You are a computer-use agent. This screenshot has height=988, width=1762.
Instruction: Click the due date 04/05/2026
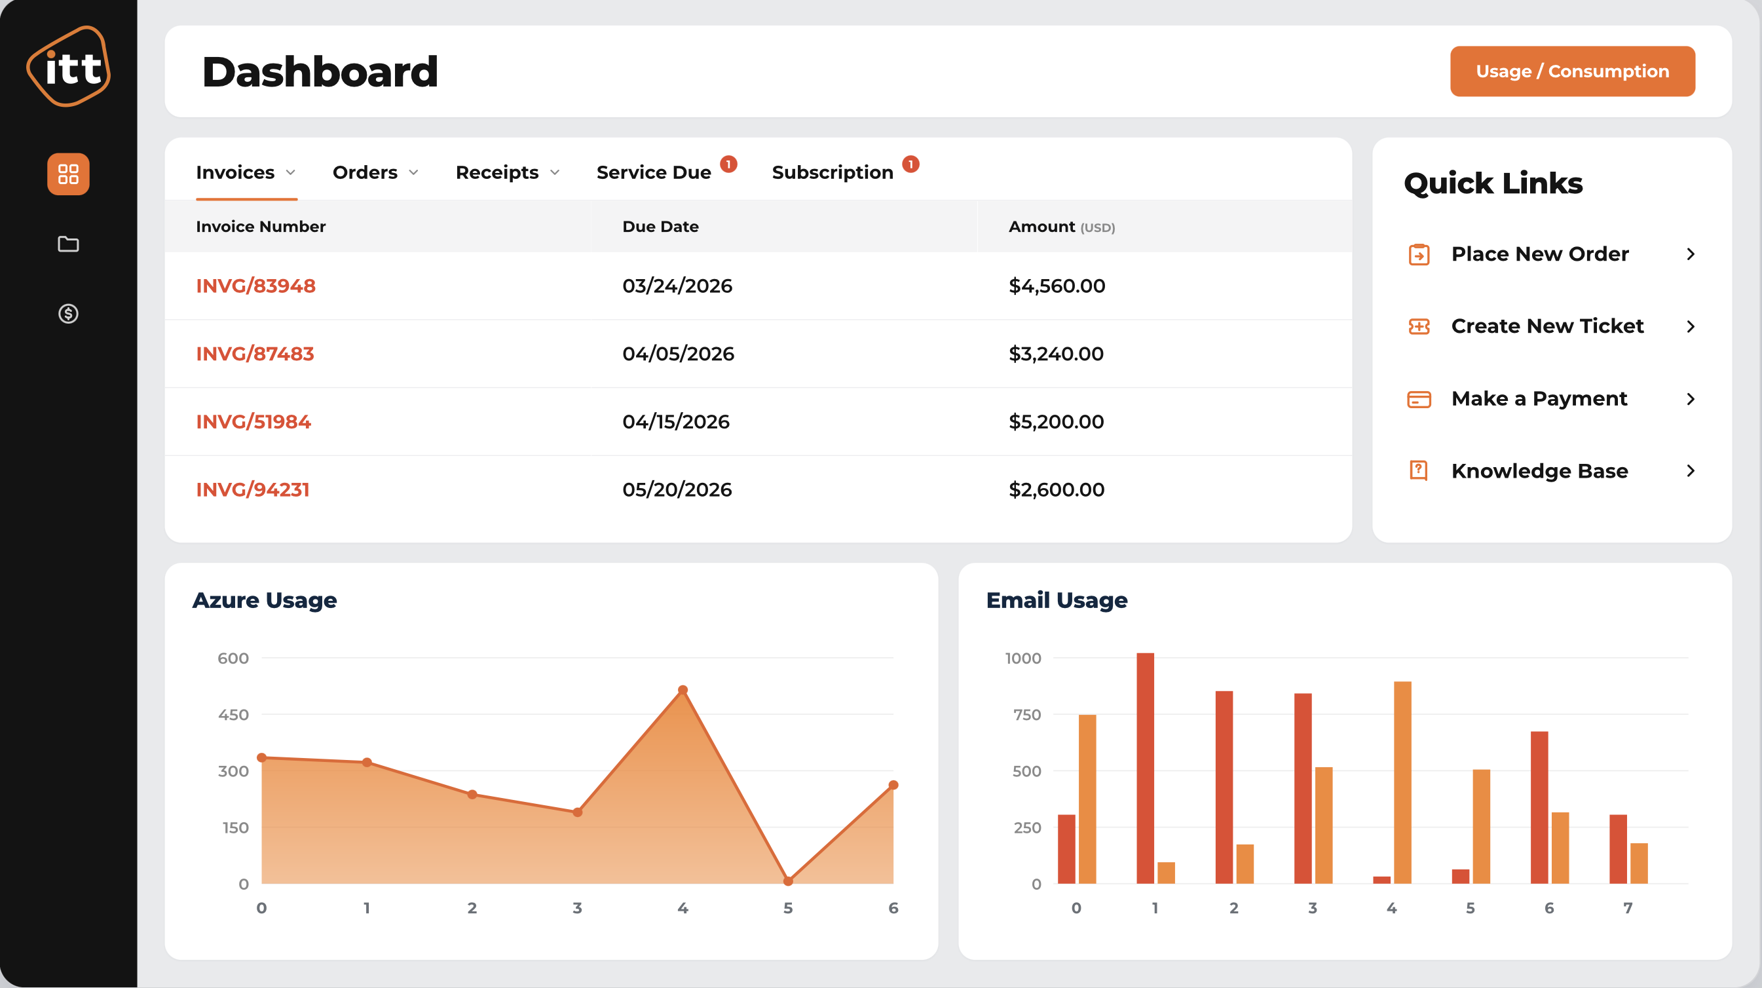click(x=678, y=354)
